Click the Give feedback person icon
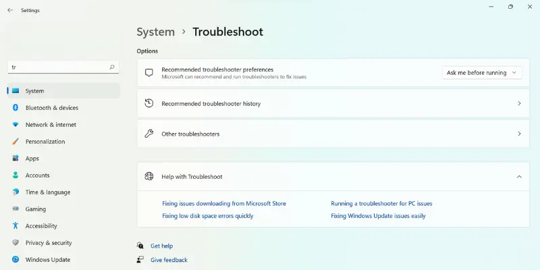 click(140, 260)
